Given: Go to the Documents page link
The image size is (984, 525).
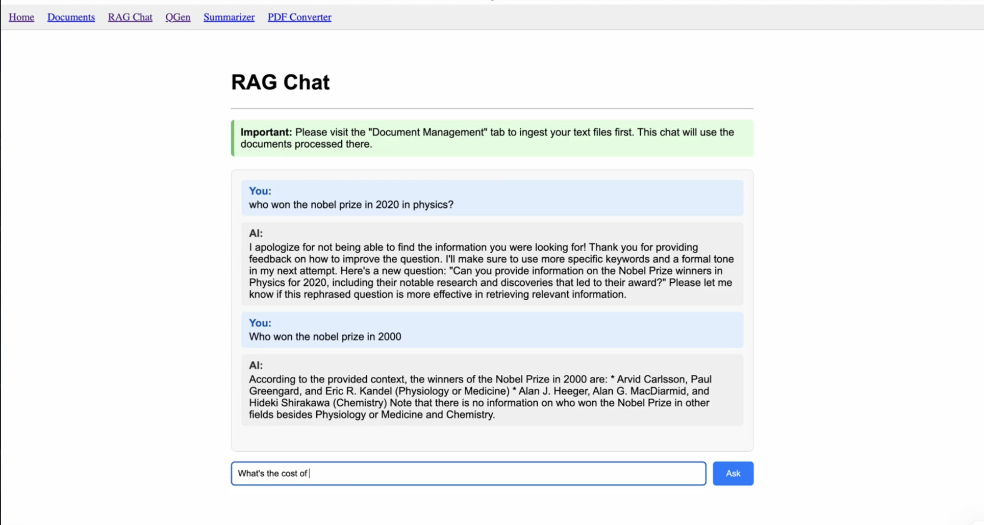Looking at the screenshot, I should coord(71,17).
